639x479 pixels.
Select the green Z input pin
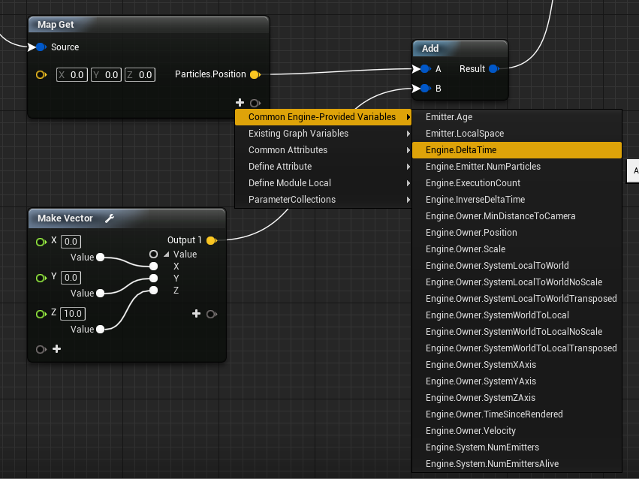click(41, 314)
